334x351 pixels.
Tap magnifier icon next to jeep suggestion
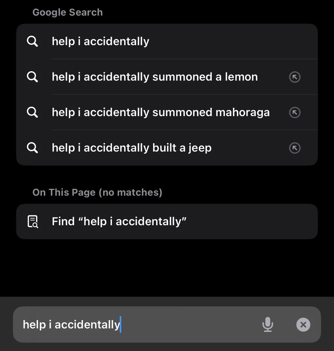tap(33, 148)
